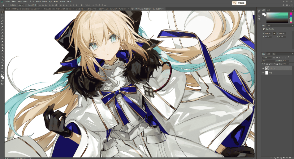Toggle the Auto-Select checkbox in options bar
Viewport: 294px width, 159px height.
click(x=9, y=5)
